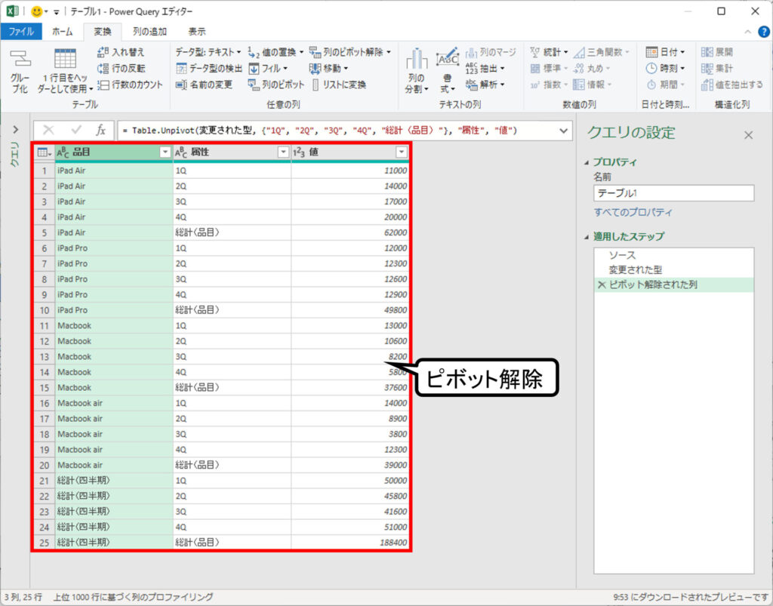
Task: Select the 変換 tab
Action: pos(103,32)
